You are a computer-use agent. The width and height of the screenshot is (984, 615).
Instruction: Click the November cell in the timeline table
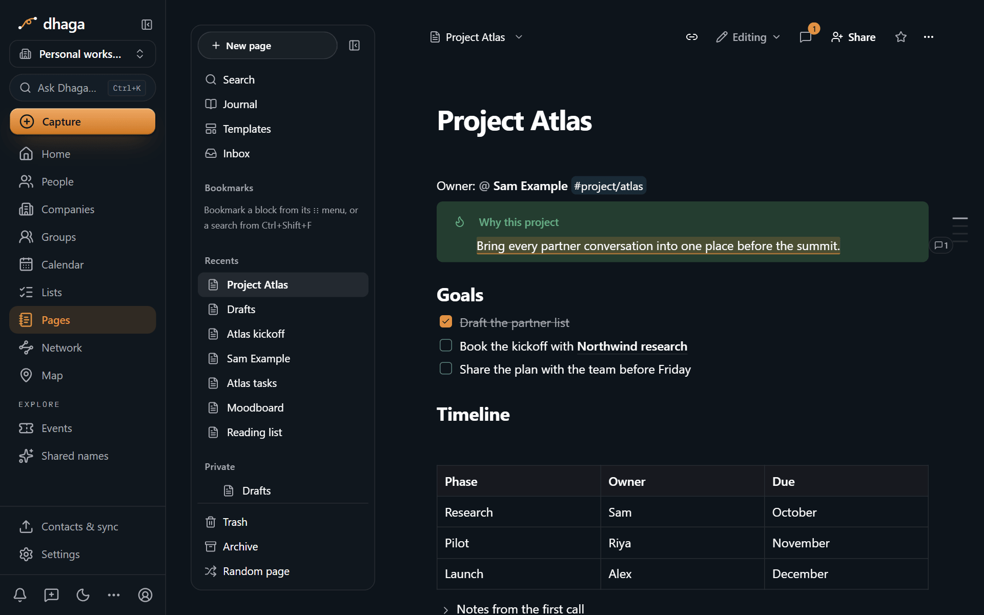click(846, 543)
